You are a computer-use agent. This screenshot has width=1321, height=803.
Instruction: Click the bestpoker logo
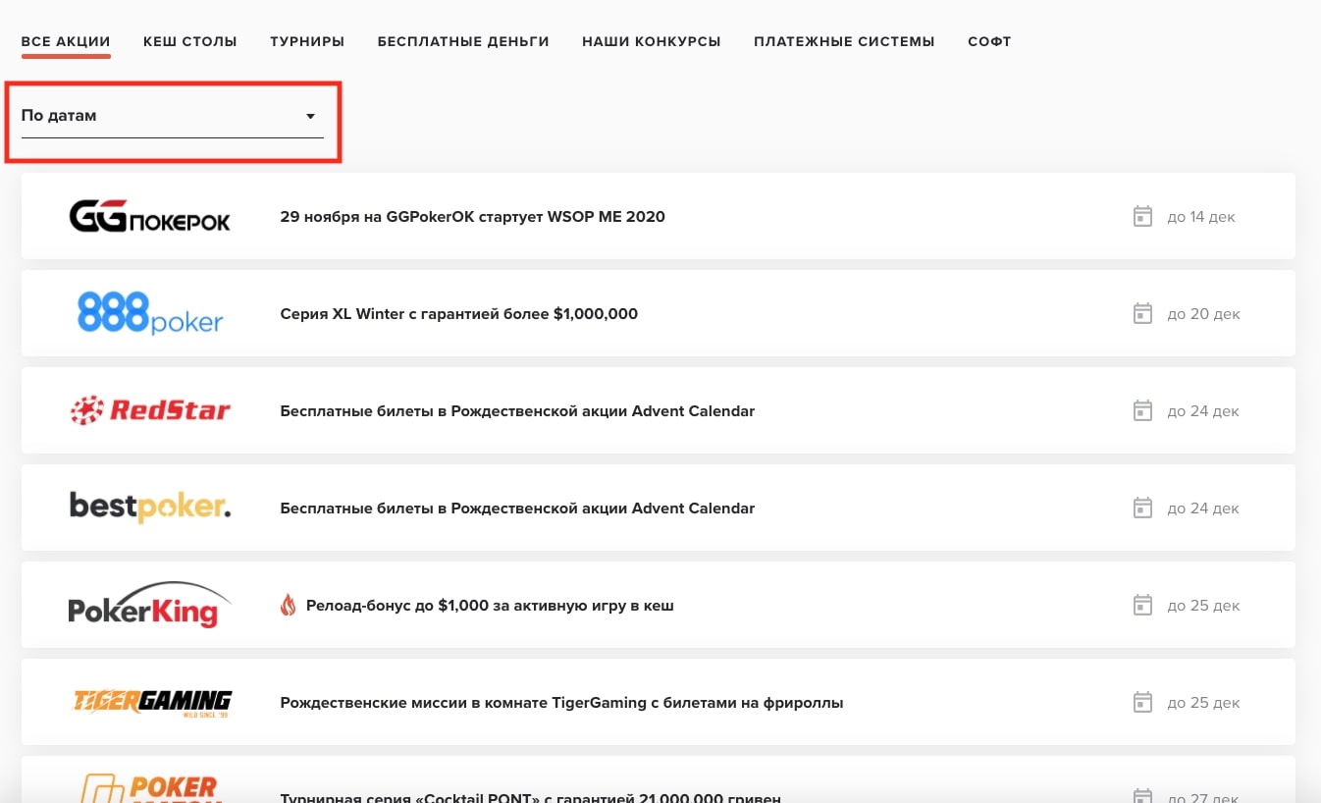point(150,508)
